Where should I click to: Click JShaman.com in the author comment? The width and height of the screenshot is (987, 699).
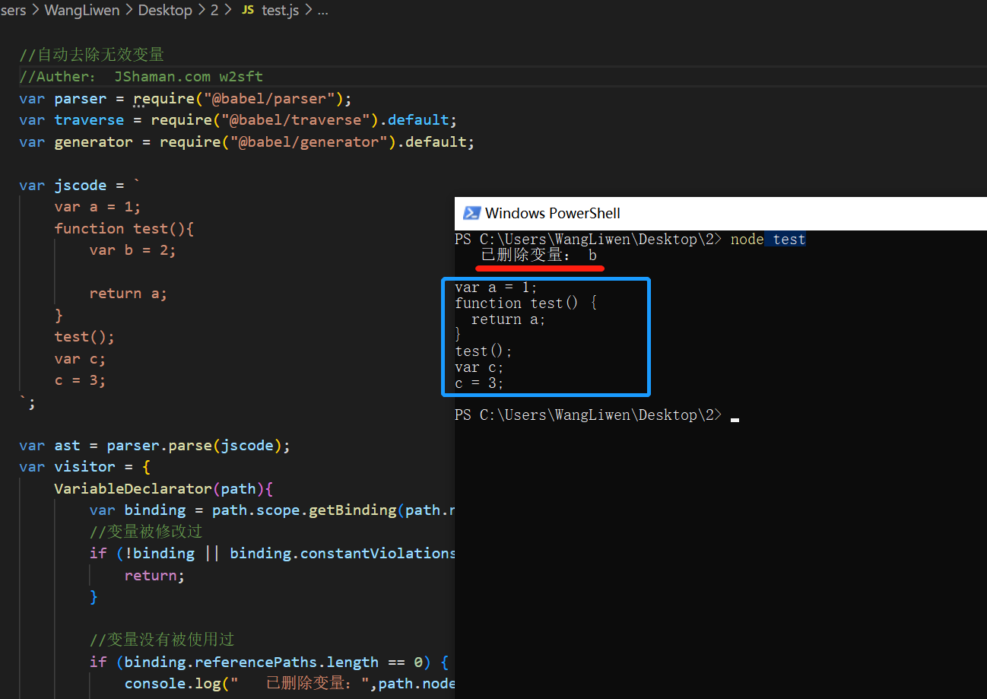coord(162,77)
